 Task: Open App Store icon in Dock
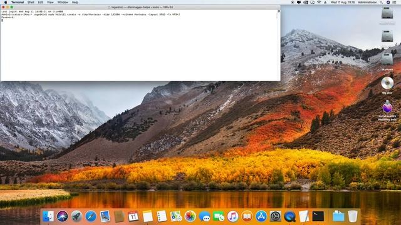(261, 216)
